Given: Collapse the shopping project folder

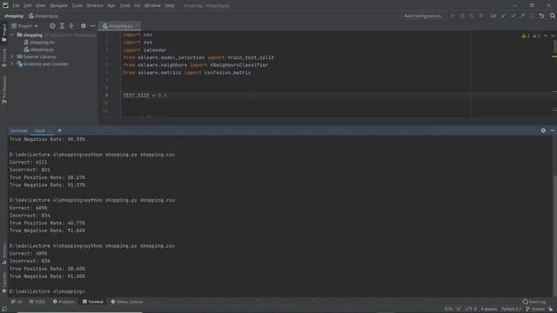Looking at the screenshot, I should pyautogui.click(x=12, y=35).
